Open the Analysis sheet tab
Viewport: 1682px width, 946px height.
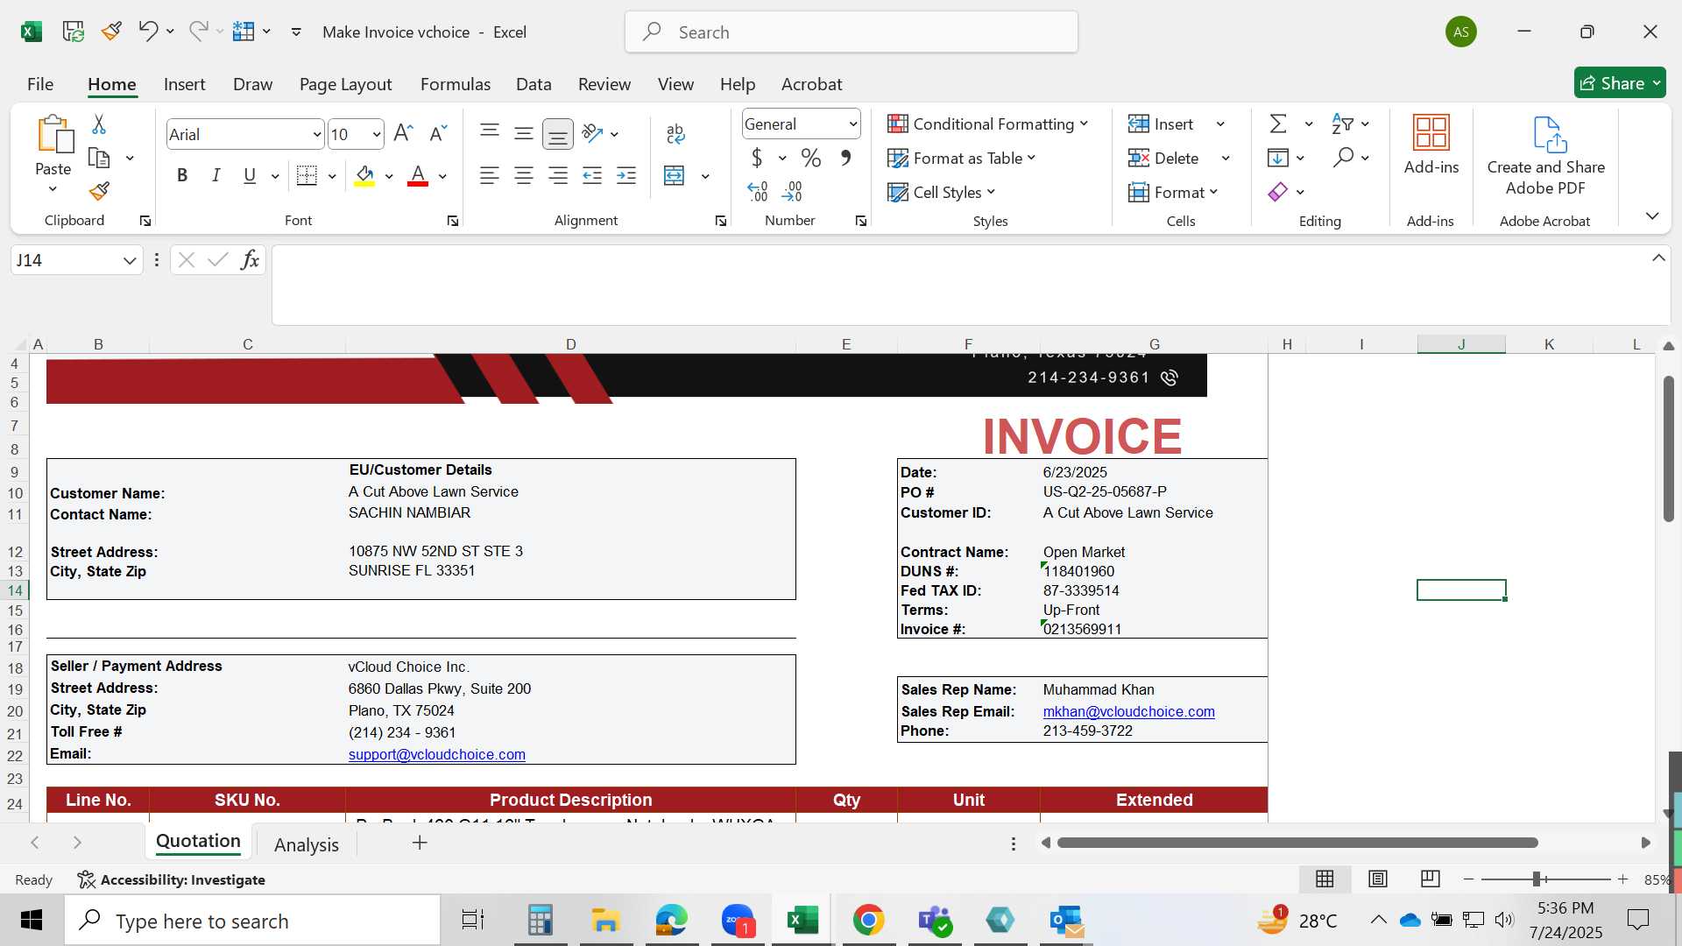(x=306, y=844)
